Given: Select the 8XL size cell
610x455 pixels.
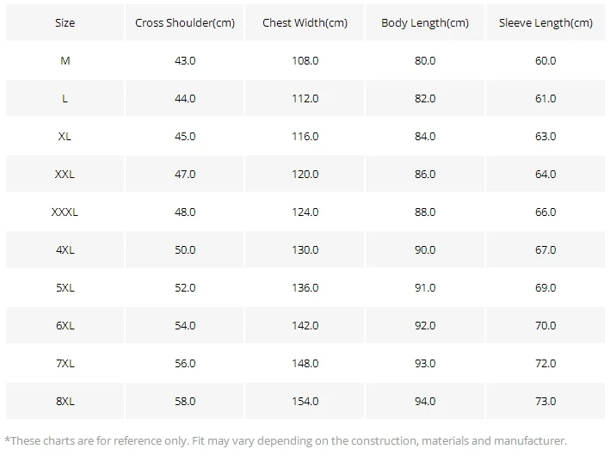Looking at the screenshot, I should [65, 401].
